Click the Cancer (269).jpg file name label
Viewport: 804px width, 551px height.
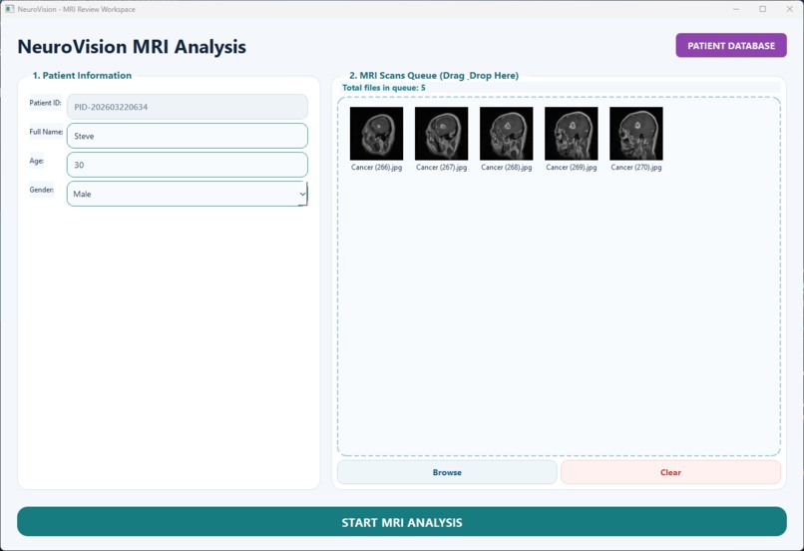point(572,168)
